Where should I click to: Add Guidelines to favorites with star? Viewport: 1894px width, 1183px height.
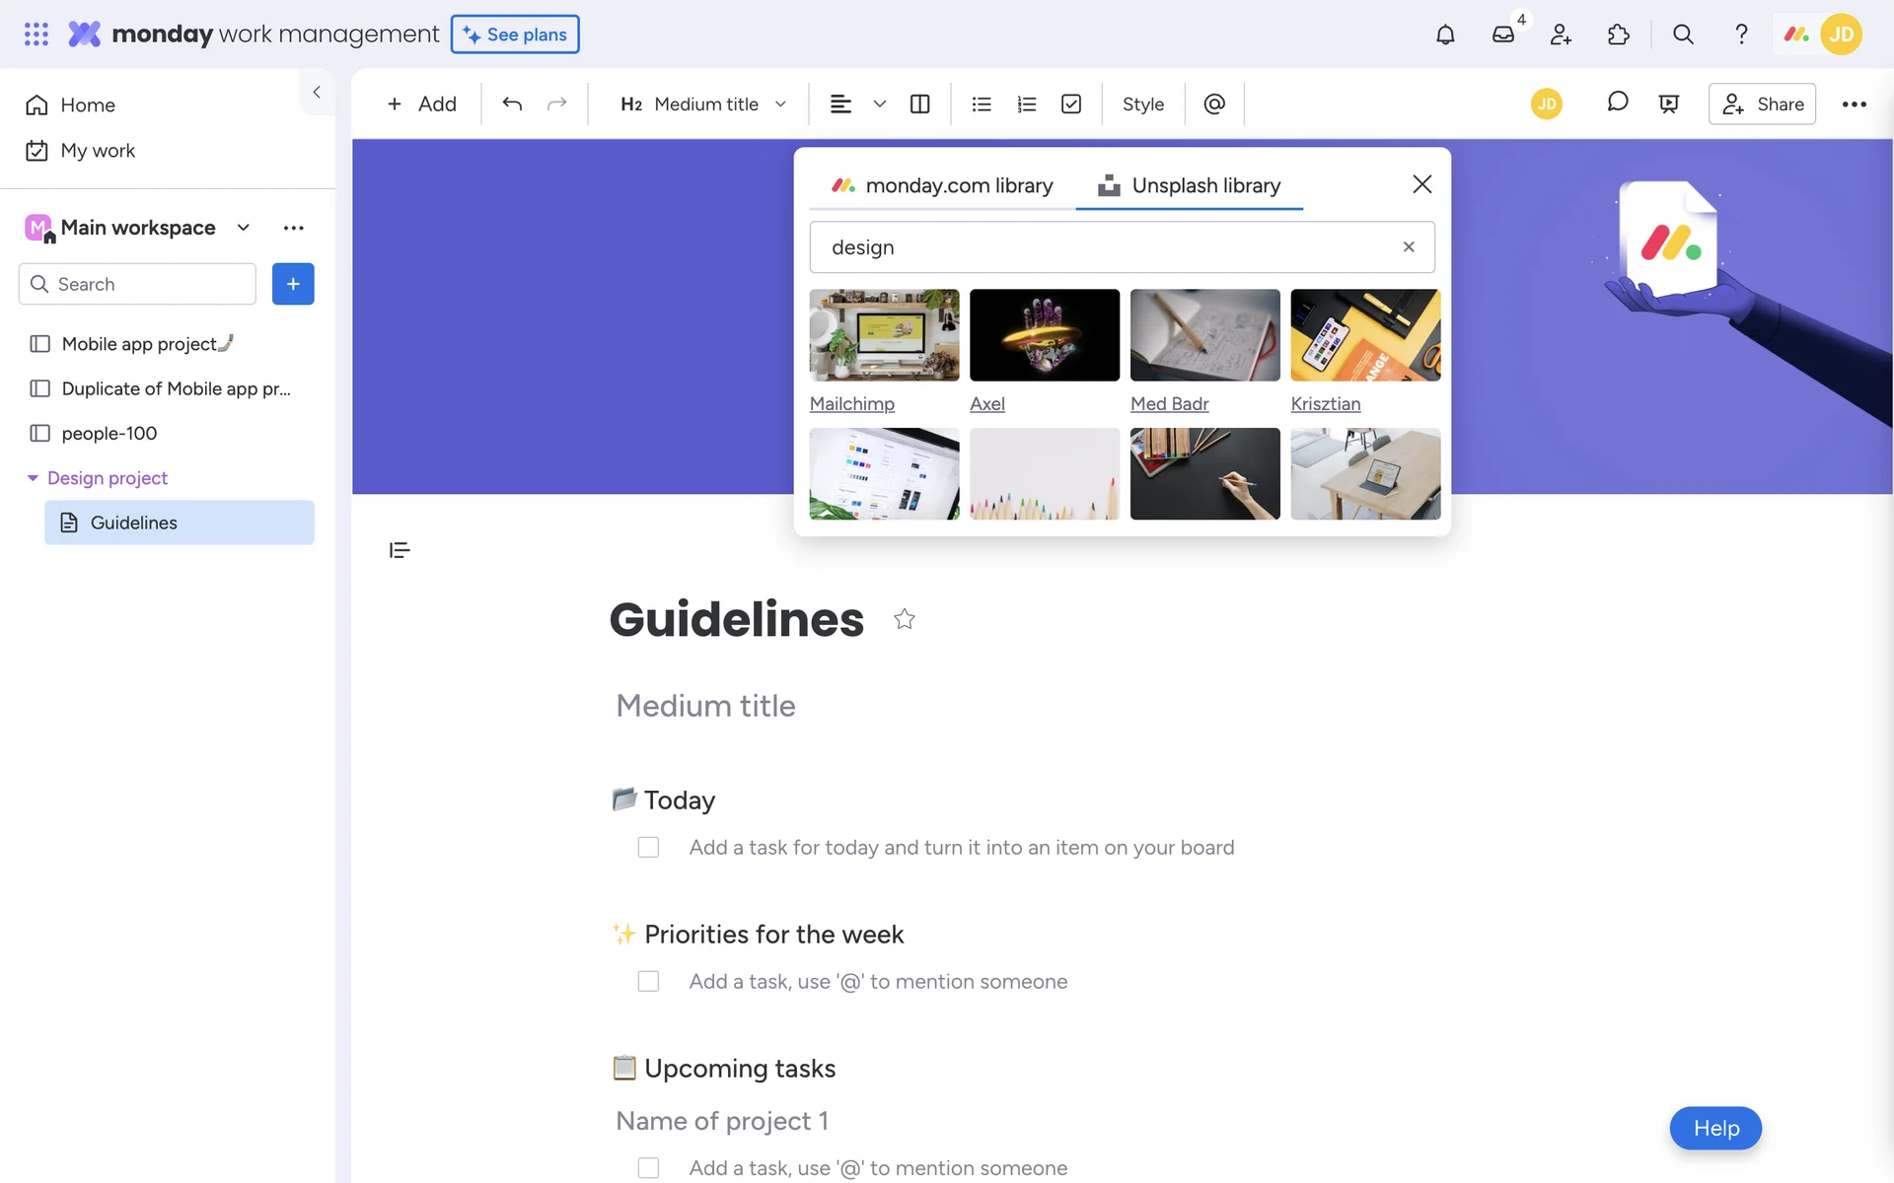[x=904, y=619]
